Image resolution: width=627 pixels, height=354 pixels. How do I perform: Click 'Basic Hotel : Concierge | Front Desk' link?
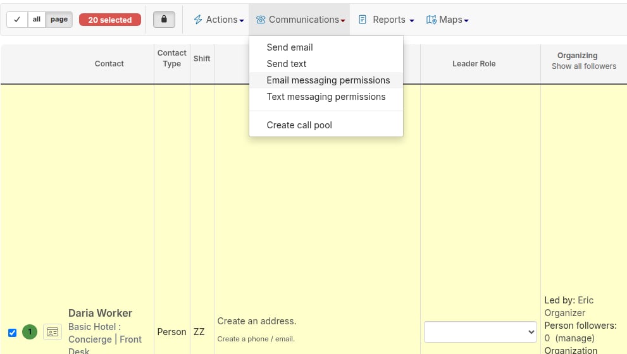[105, 339]
